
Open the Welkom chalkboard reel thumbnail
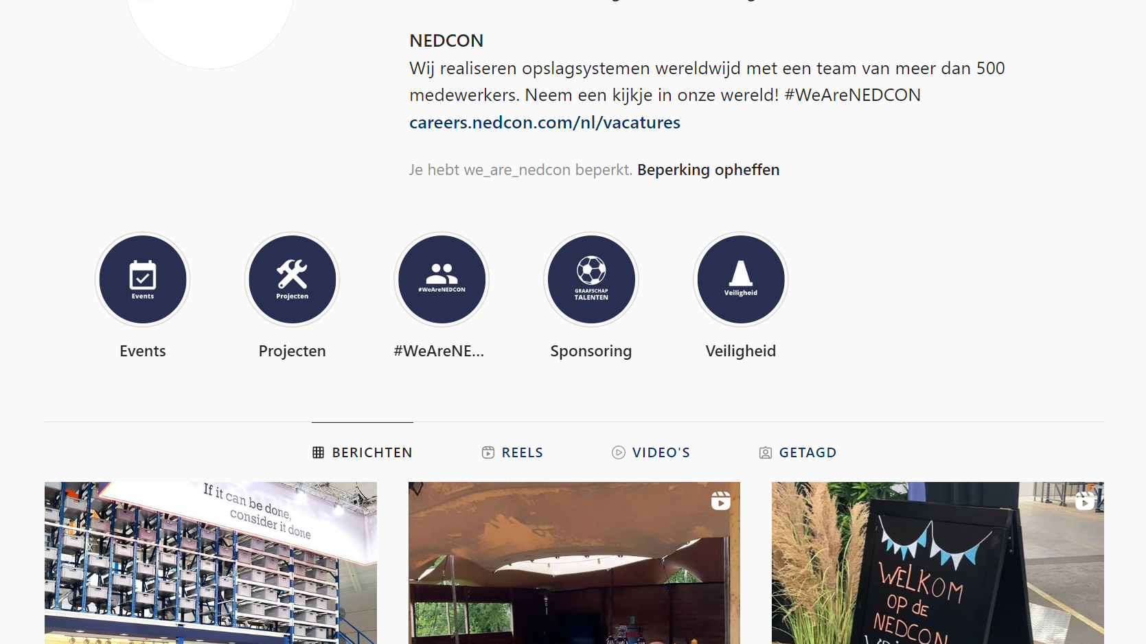[938, 563]
